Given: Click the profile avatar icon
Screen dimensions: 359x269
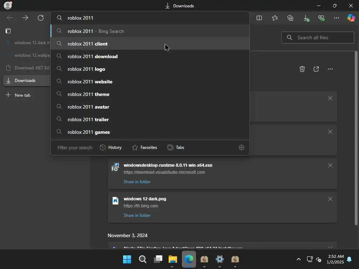Looking at the screenshot, I should tap(8, 6).
